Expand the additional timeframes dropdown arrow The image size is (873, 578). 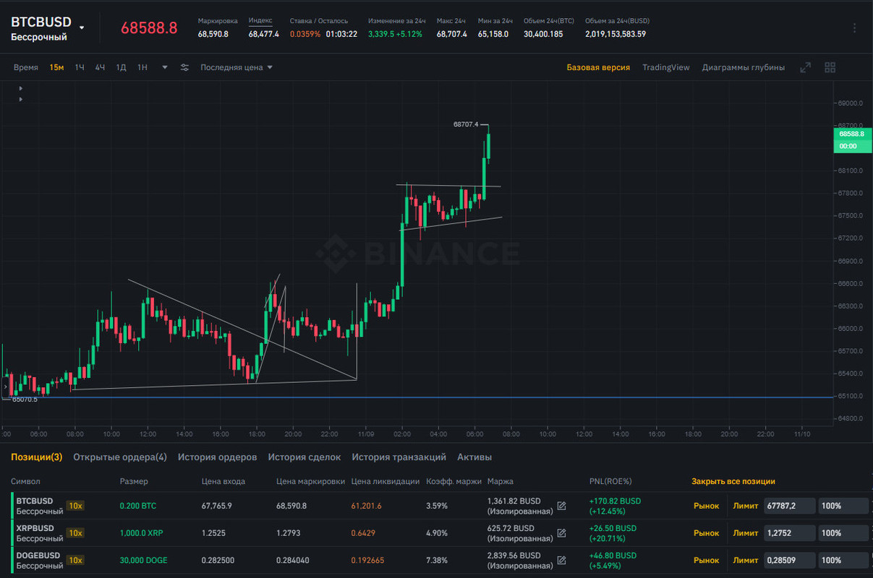coord(165,67)
